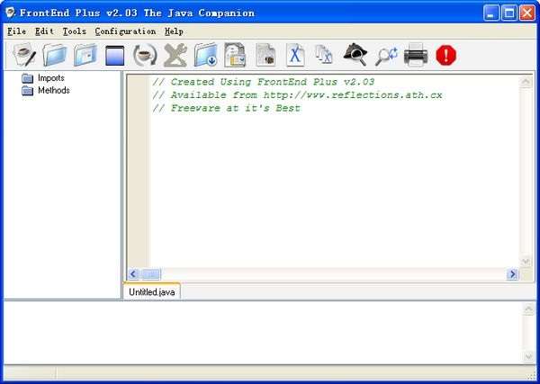Click the red stop exclamation icon

(446, 56)
